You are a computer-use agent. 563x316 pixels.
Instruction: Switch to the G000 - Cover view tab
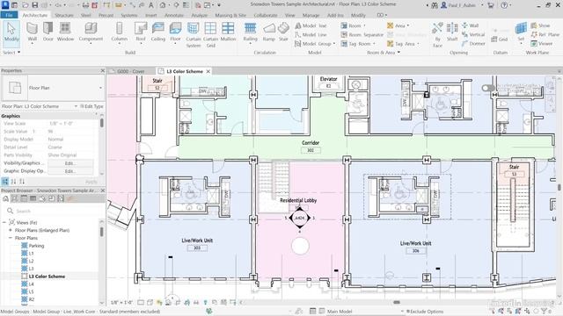[131, 71]
